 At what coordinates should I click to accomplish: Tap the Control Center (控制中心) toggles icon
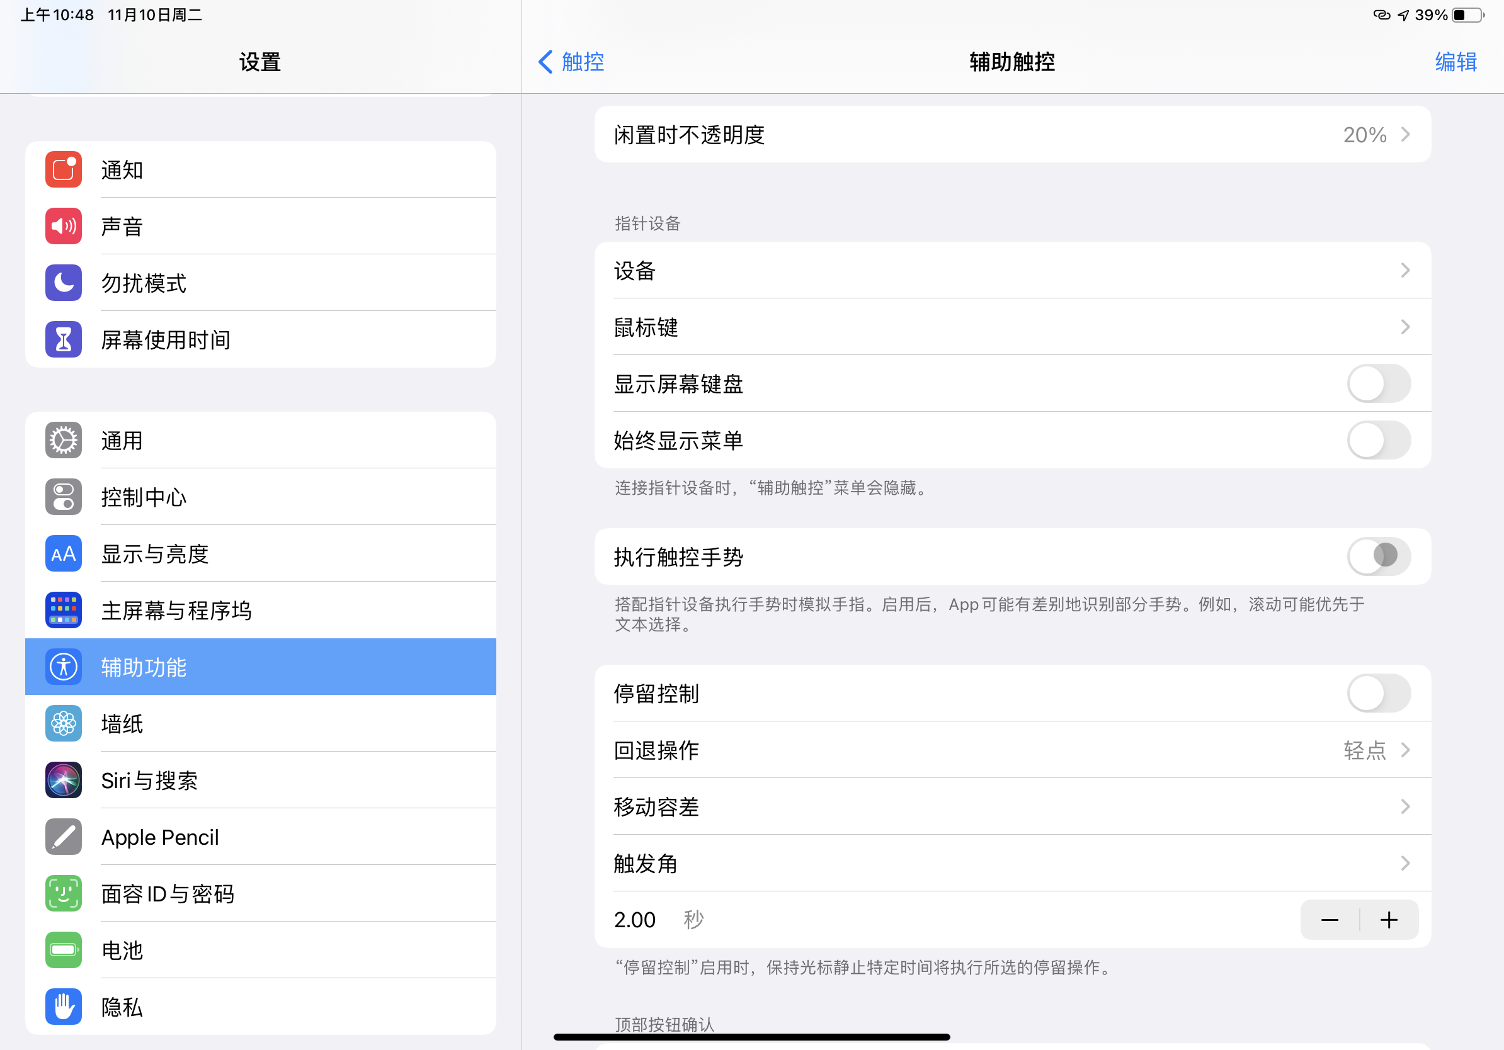pos(64,497)
